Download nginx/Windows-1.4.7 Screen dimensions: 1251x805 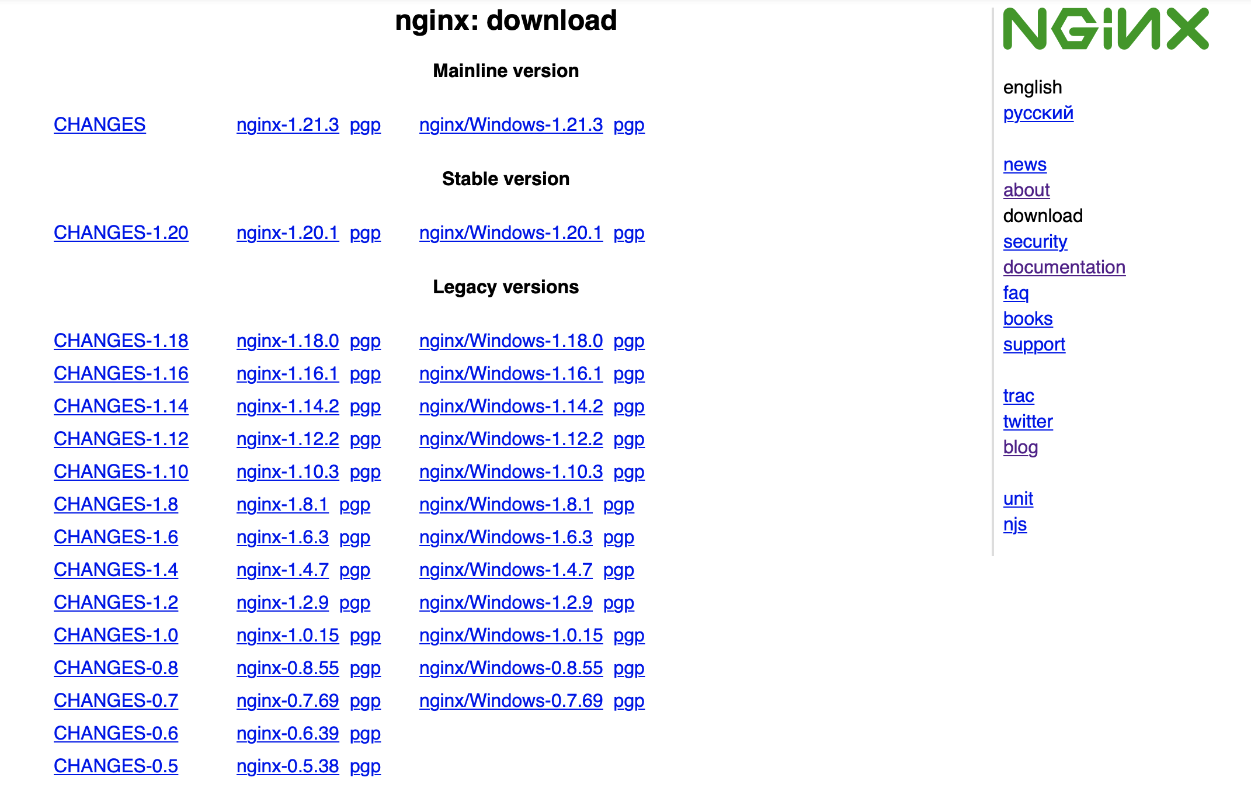(x=505, y=570)
